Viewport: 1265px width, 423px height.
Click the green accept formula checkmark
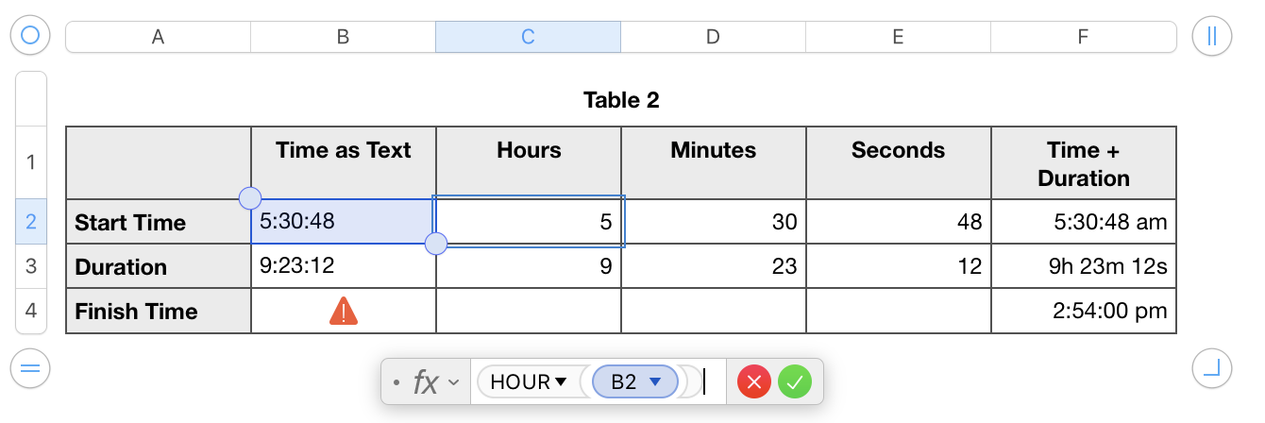tap(795, 382)
